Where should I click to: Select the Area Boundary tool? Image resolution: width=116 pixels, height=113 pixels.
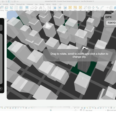(75, 8)
